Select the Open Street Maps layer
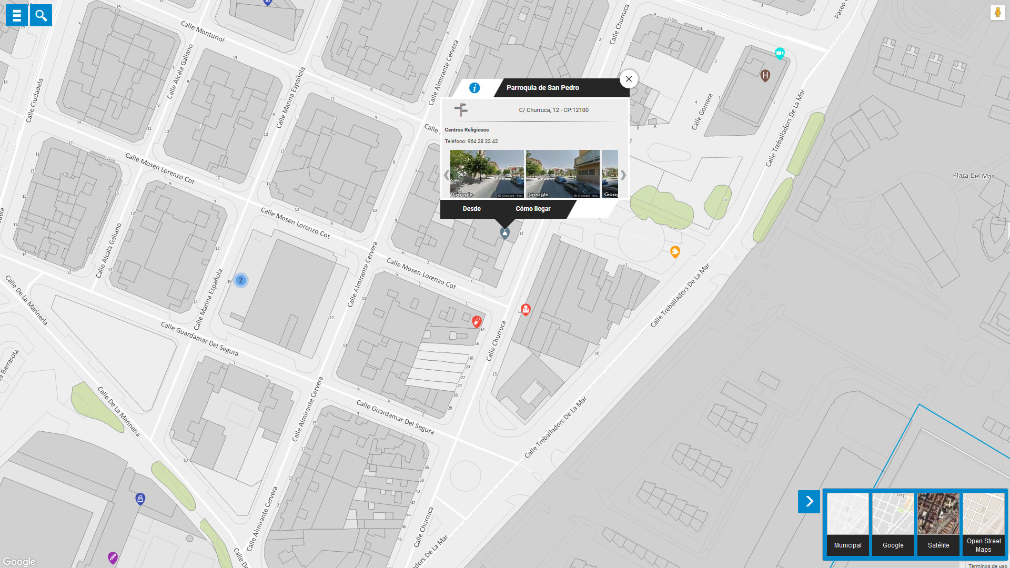1010x568 pixels. coord(984,524)
